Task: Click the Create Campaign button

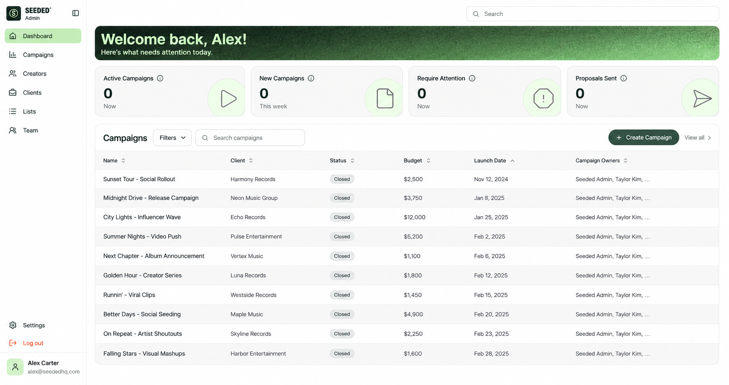Action: 644,137
